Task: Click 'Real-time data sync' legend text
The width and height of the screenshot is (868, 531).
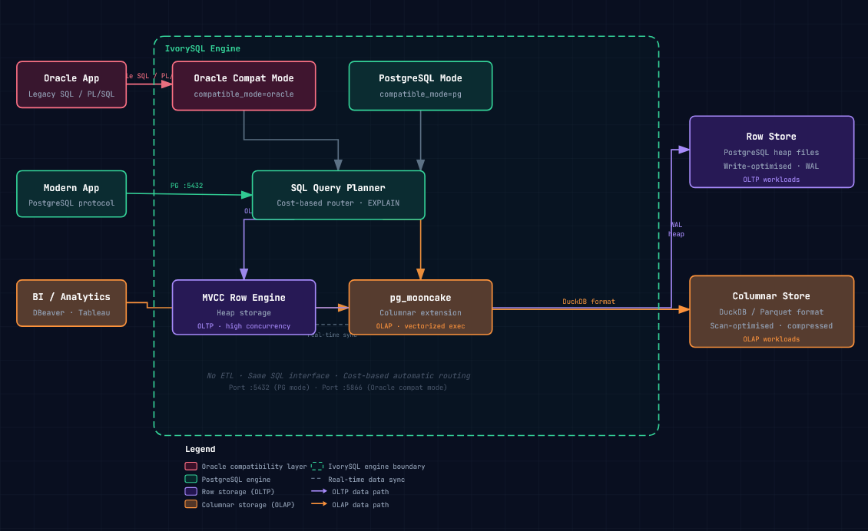Action: [x=366, y=480]
